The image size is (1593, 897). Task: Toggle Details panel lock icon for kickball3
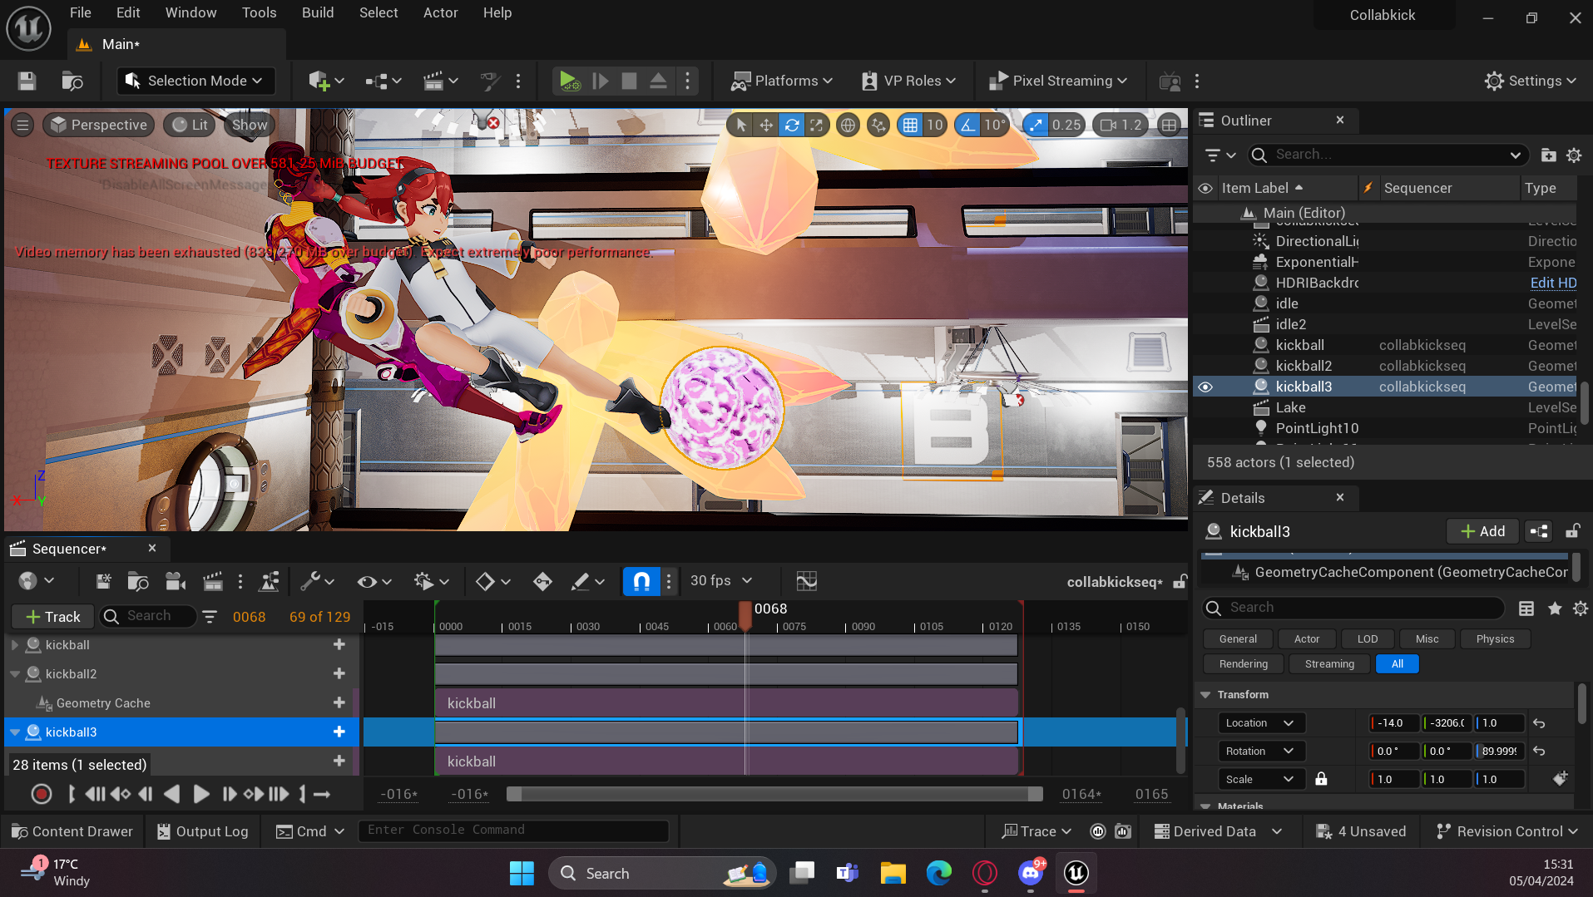tap(1573, 531)
